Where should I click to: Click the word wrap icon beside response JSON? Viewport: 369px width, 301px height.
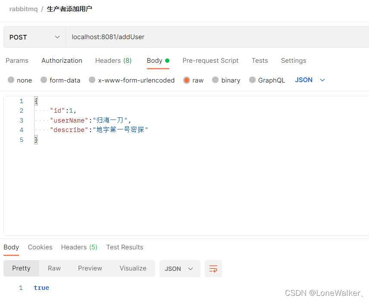213,268
